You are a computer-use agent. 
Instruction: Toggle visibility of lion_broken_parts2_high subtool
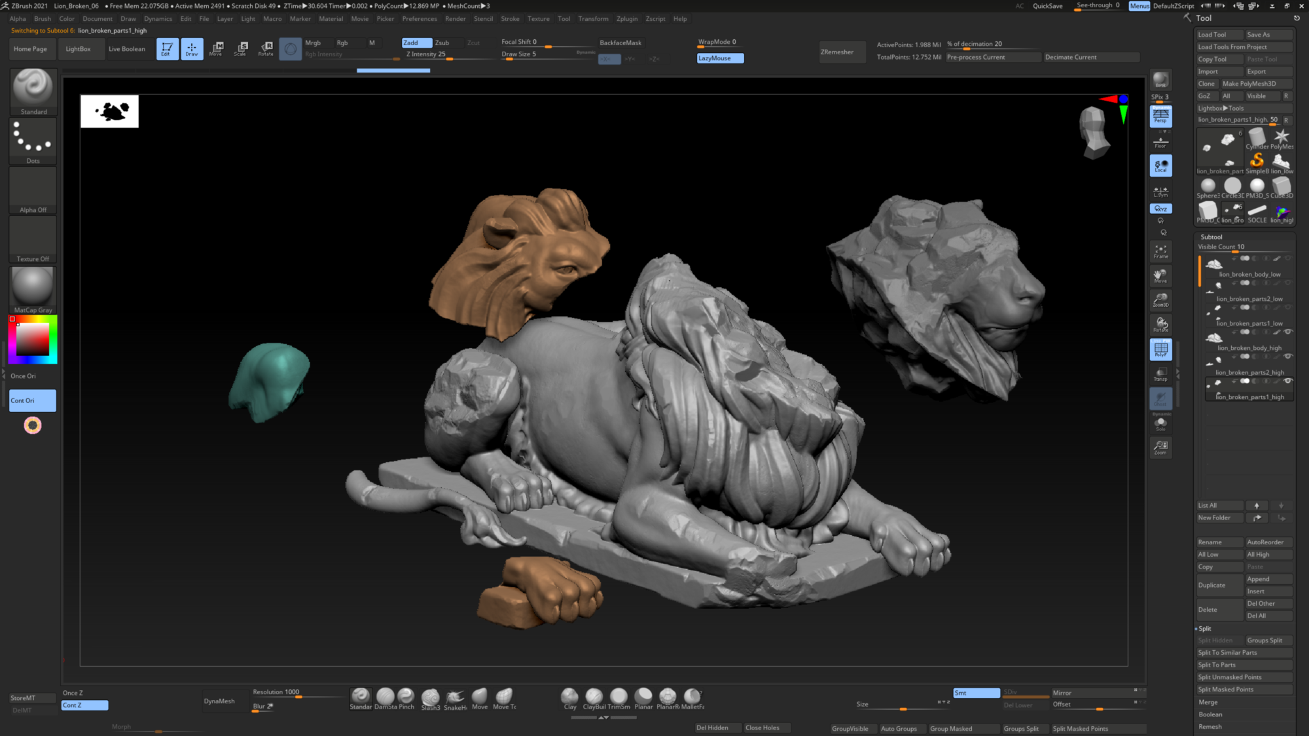click(x=1287, y=357)
